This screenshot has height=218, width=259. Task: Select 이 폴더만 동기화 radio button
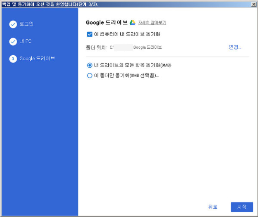tap(89, 76)
